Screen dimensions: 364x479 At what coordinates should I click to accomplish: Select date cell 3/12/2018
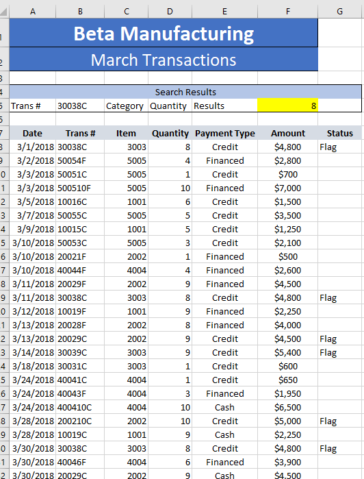click(33, 311)
